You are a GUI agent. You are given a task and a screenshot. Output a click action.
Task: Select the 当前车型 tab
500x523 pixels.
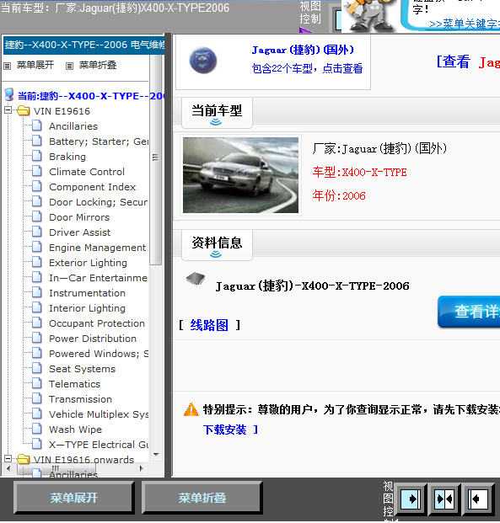coord(217,113)
